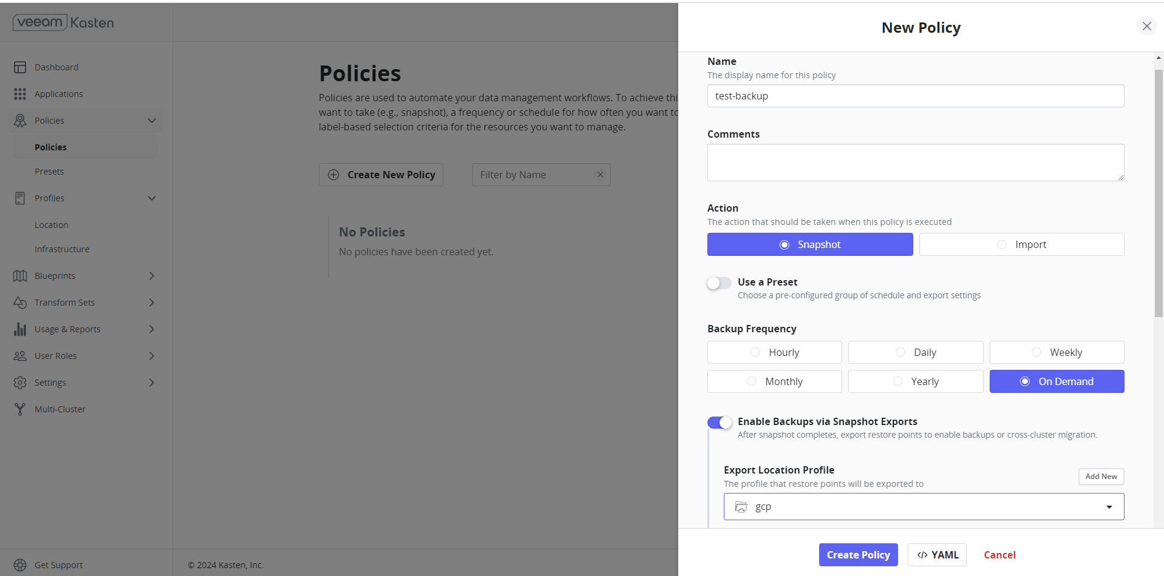Open the YAML editor for the policy
Screen dimensions: 1164x576
pos(937,554)
